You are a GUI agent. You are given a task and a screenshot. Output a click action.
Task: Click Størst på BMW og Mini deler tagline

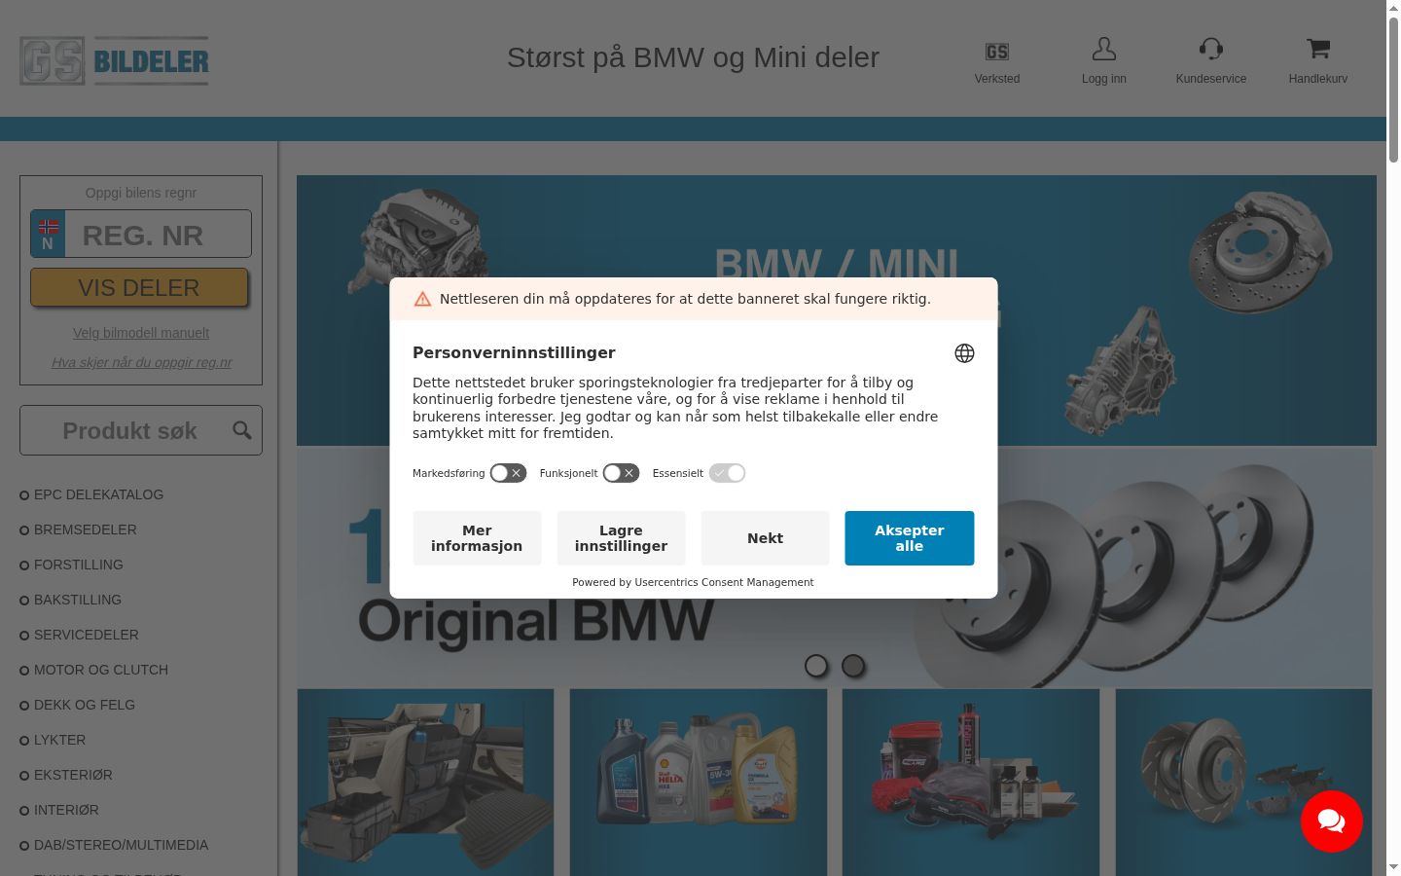coord(693,57)
